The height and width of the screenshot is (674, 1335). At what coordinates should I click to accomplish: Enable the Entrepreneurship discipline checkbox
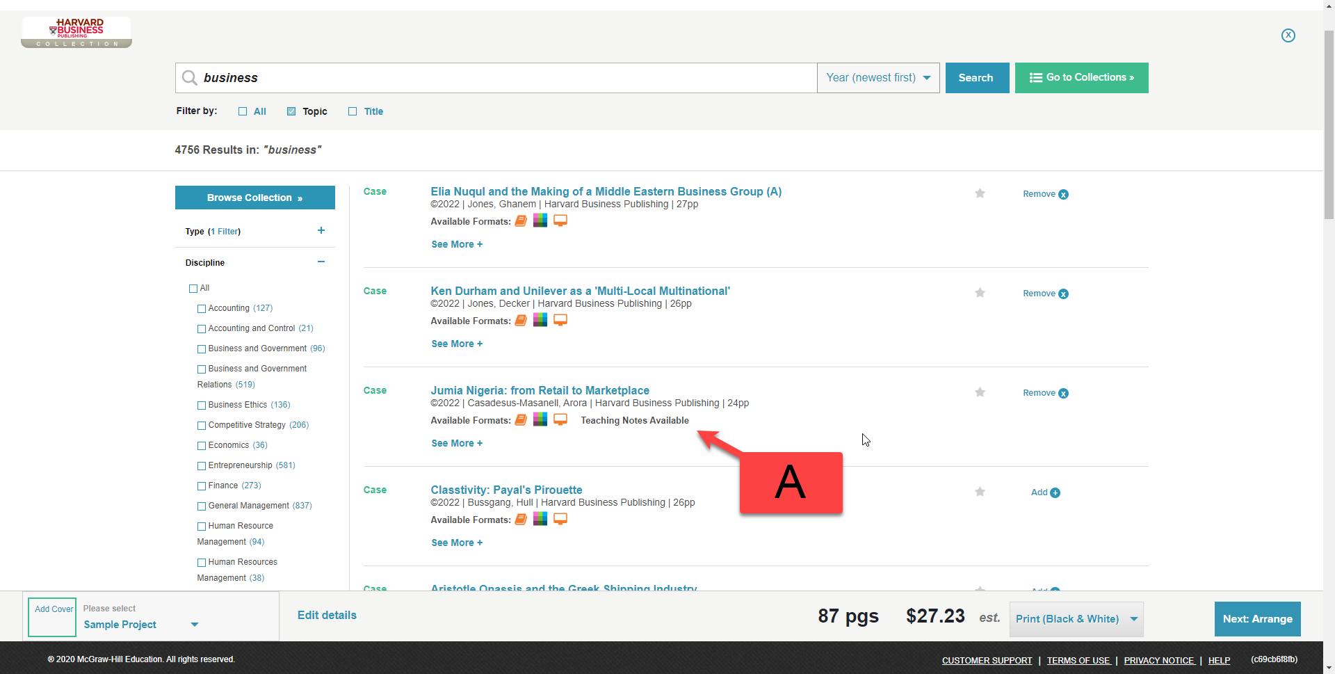click(202, 466)
